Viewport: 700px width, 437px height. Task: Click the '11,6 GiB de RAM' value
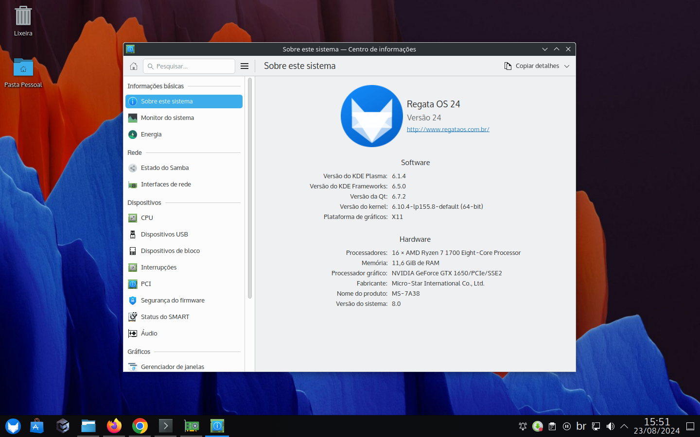(x=416, y=263)
